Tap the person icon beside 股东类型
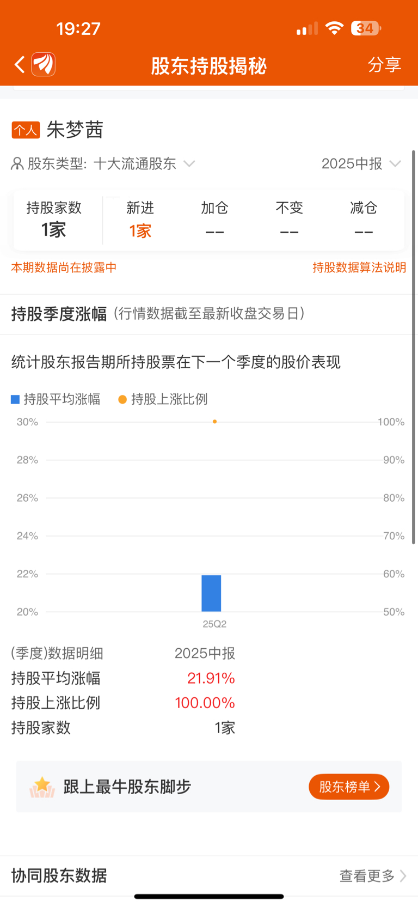 [x=17, y=163]
